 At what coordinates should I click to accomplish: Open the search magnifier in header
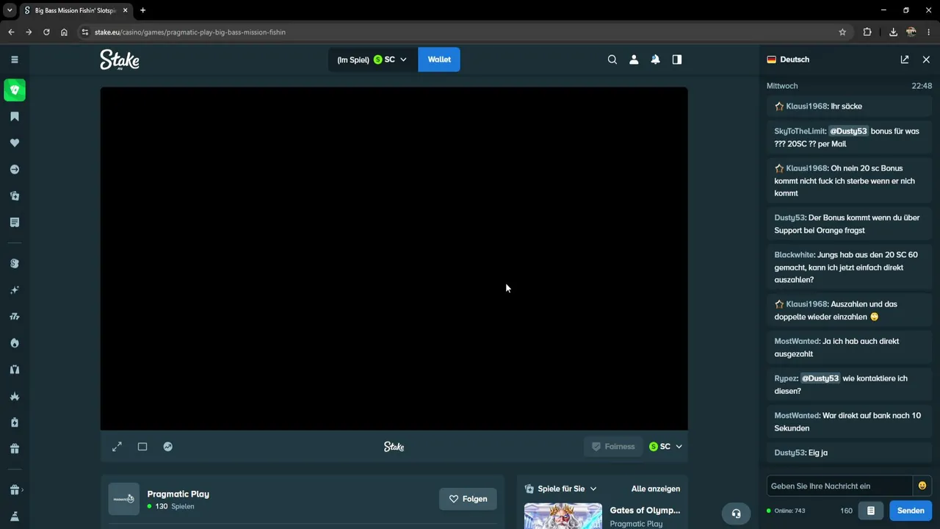(x=612, y=60)
